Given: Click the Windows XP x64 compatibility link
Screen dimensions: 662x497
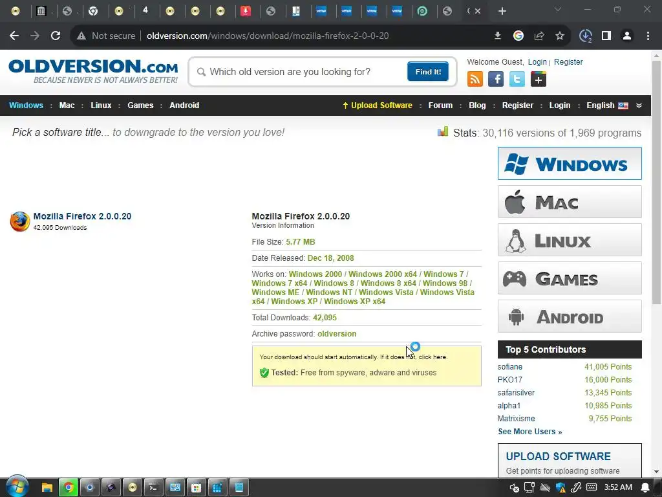Looking at the screenshot, I should click(355, 302).
